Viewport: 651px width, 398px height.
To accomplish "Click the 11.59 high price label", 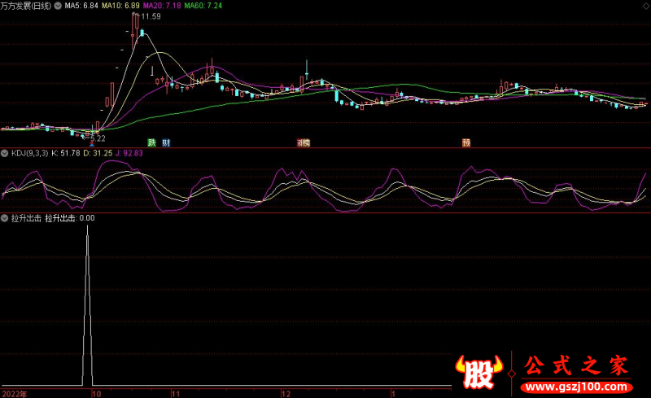I will pyautogui.click(x=150, y=16).
